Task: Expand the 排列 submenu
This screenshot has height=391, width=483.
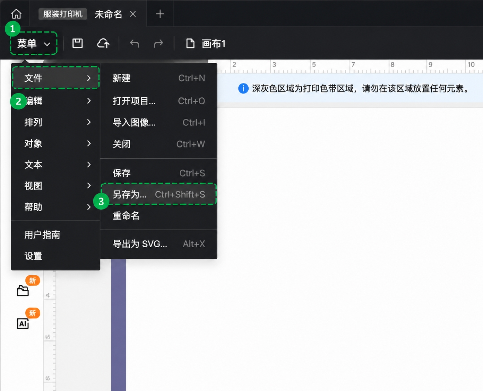Action: [56, 122]
